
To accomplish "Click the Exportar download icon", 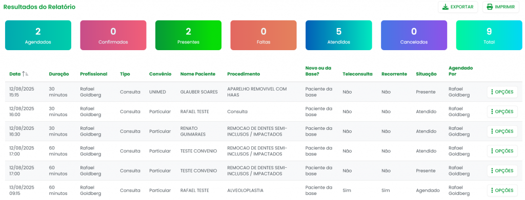I will [446, 7].
